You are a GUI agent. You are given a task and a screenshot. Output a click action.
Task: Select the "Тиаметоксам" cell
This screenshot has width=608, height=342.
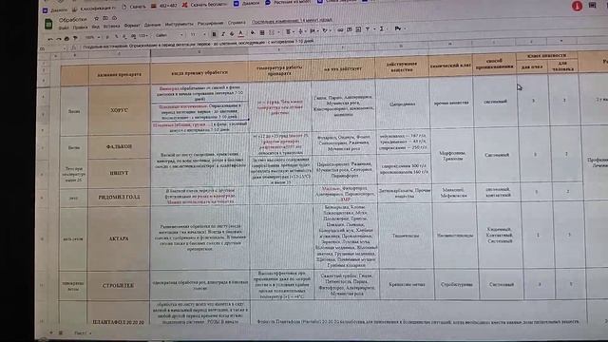click(x=406, y=236)
